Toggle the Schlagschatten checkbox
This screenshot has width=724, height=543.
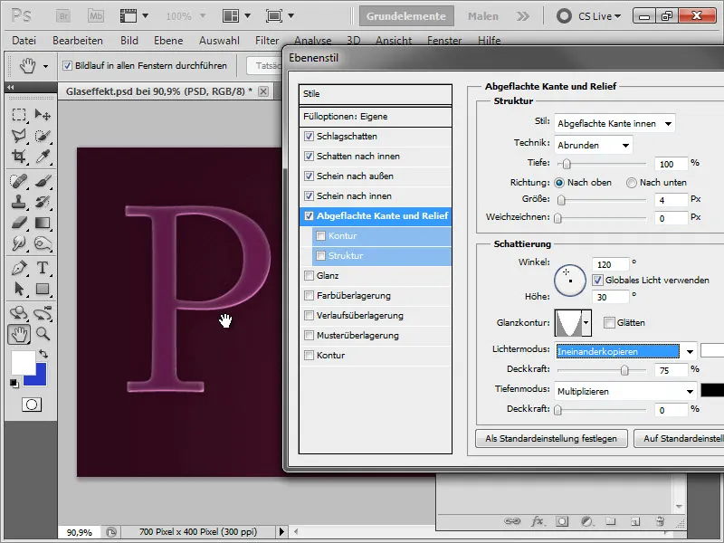pyautogui.click(x=309, y=137)
